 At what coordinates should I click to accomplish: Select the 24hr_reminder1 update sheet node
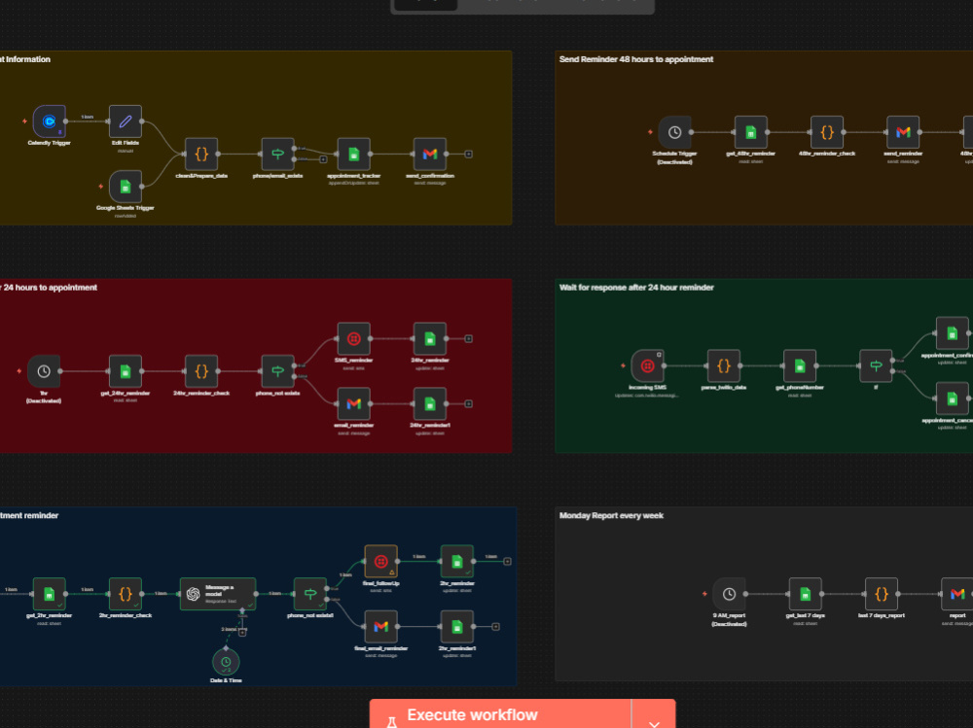pyautogui.click(x=430, y=403)
